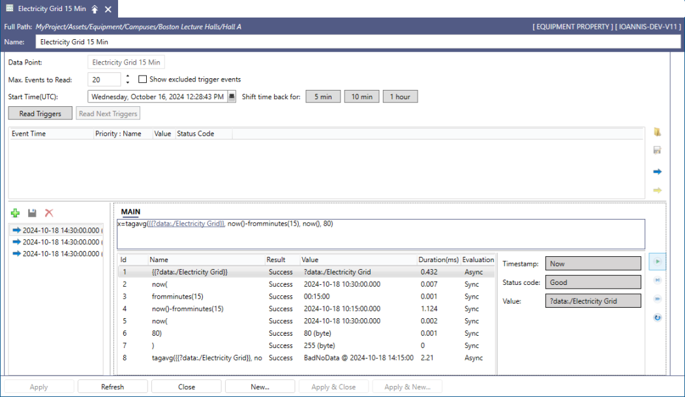Image resolution: width=685 pixels, height=397 pixels.
Task: Run the script with the play icon
Action: coord(657,261)
